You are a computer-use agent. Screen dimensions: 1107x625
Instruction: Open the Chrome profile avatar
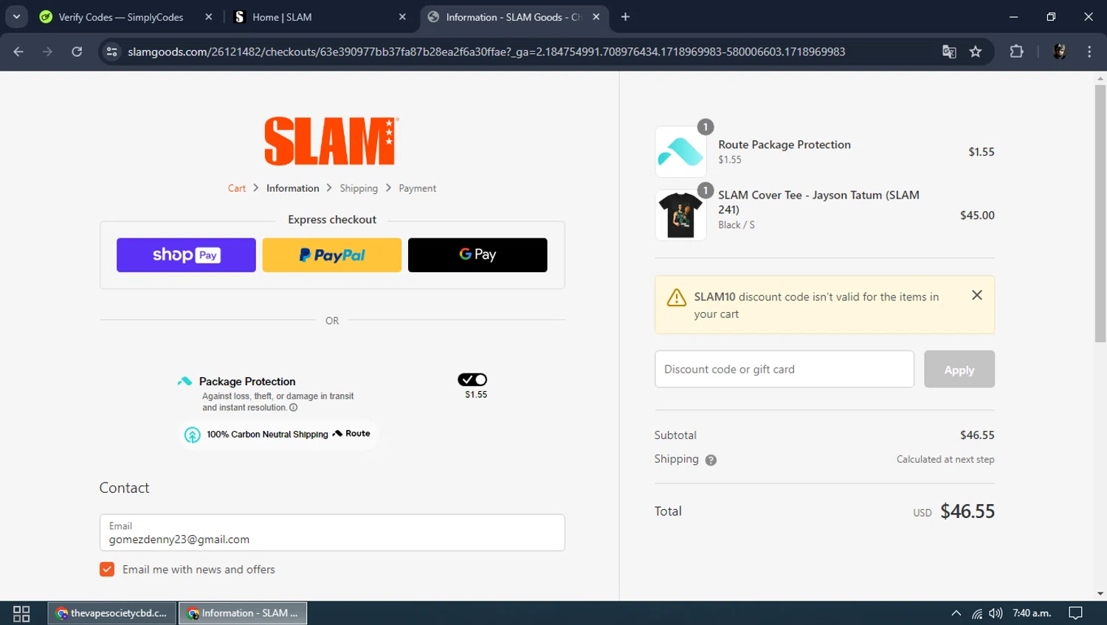(1060, 52)
